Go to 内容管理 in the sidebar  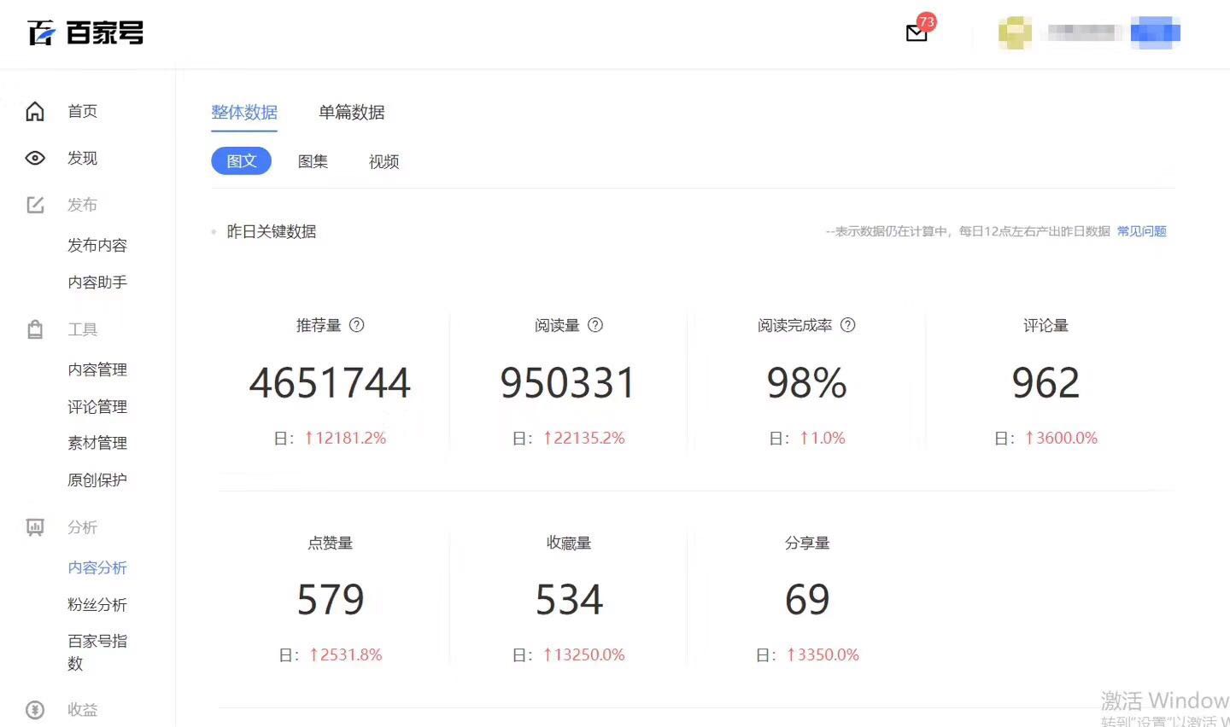pyautogui.click(x=97, y=369)
